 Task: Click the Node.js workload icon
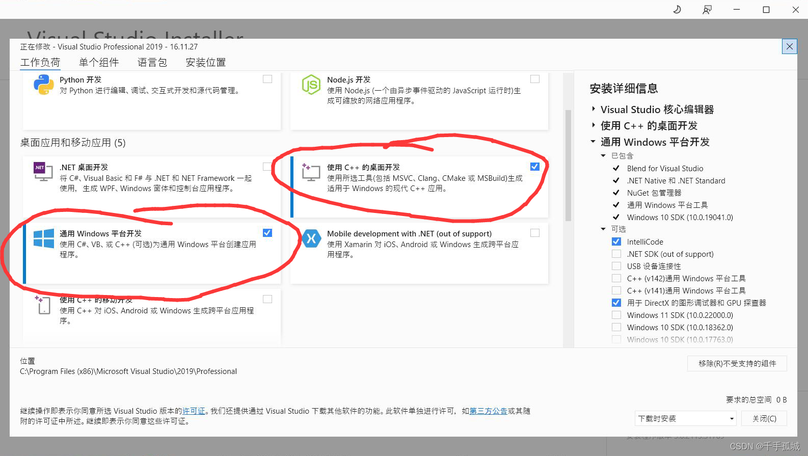coord(311,85)
